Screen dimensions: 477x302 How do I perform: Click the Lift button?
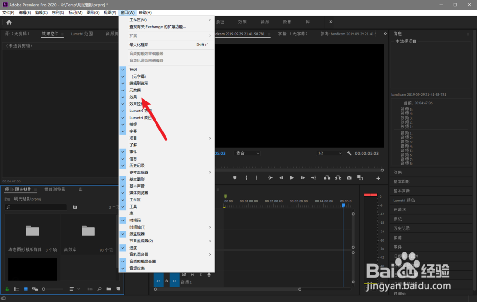pos(327,178)
